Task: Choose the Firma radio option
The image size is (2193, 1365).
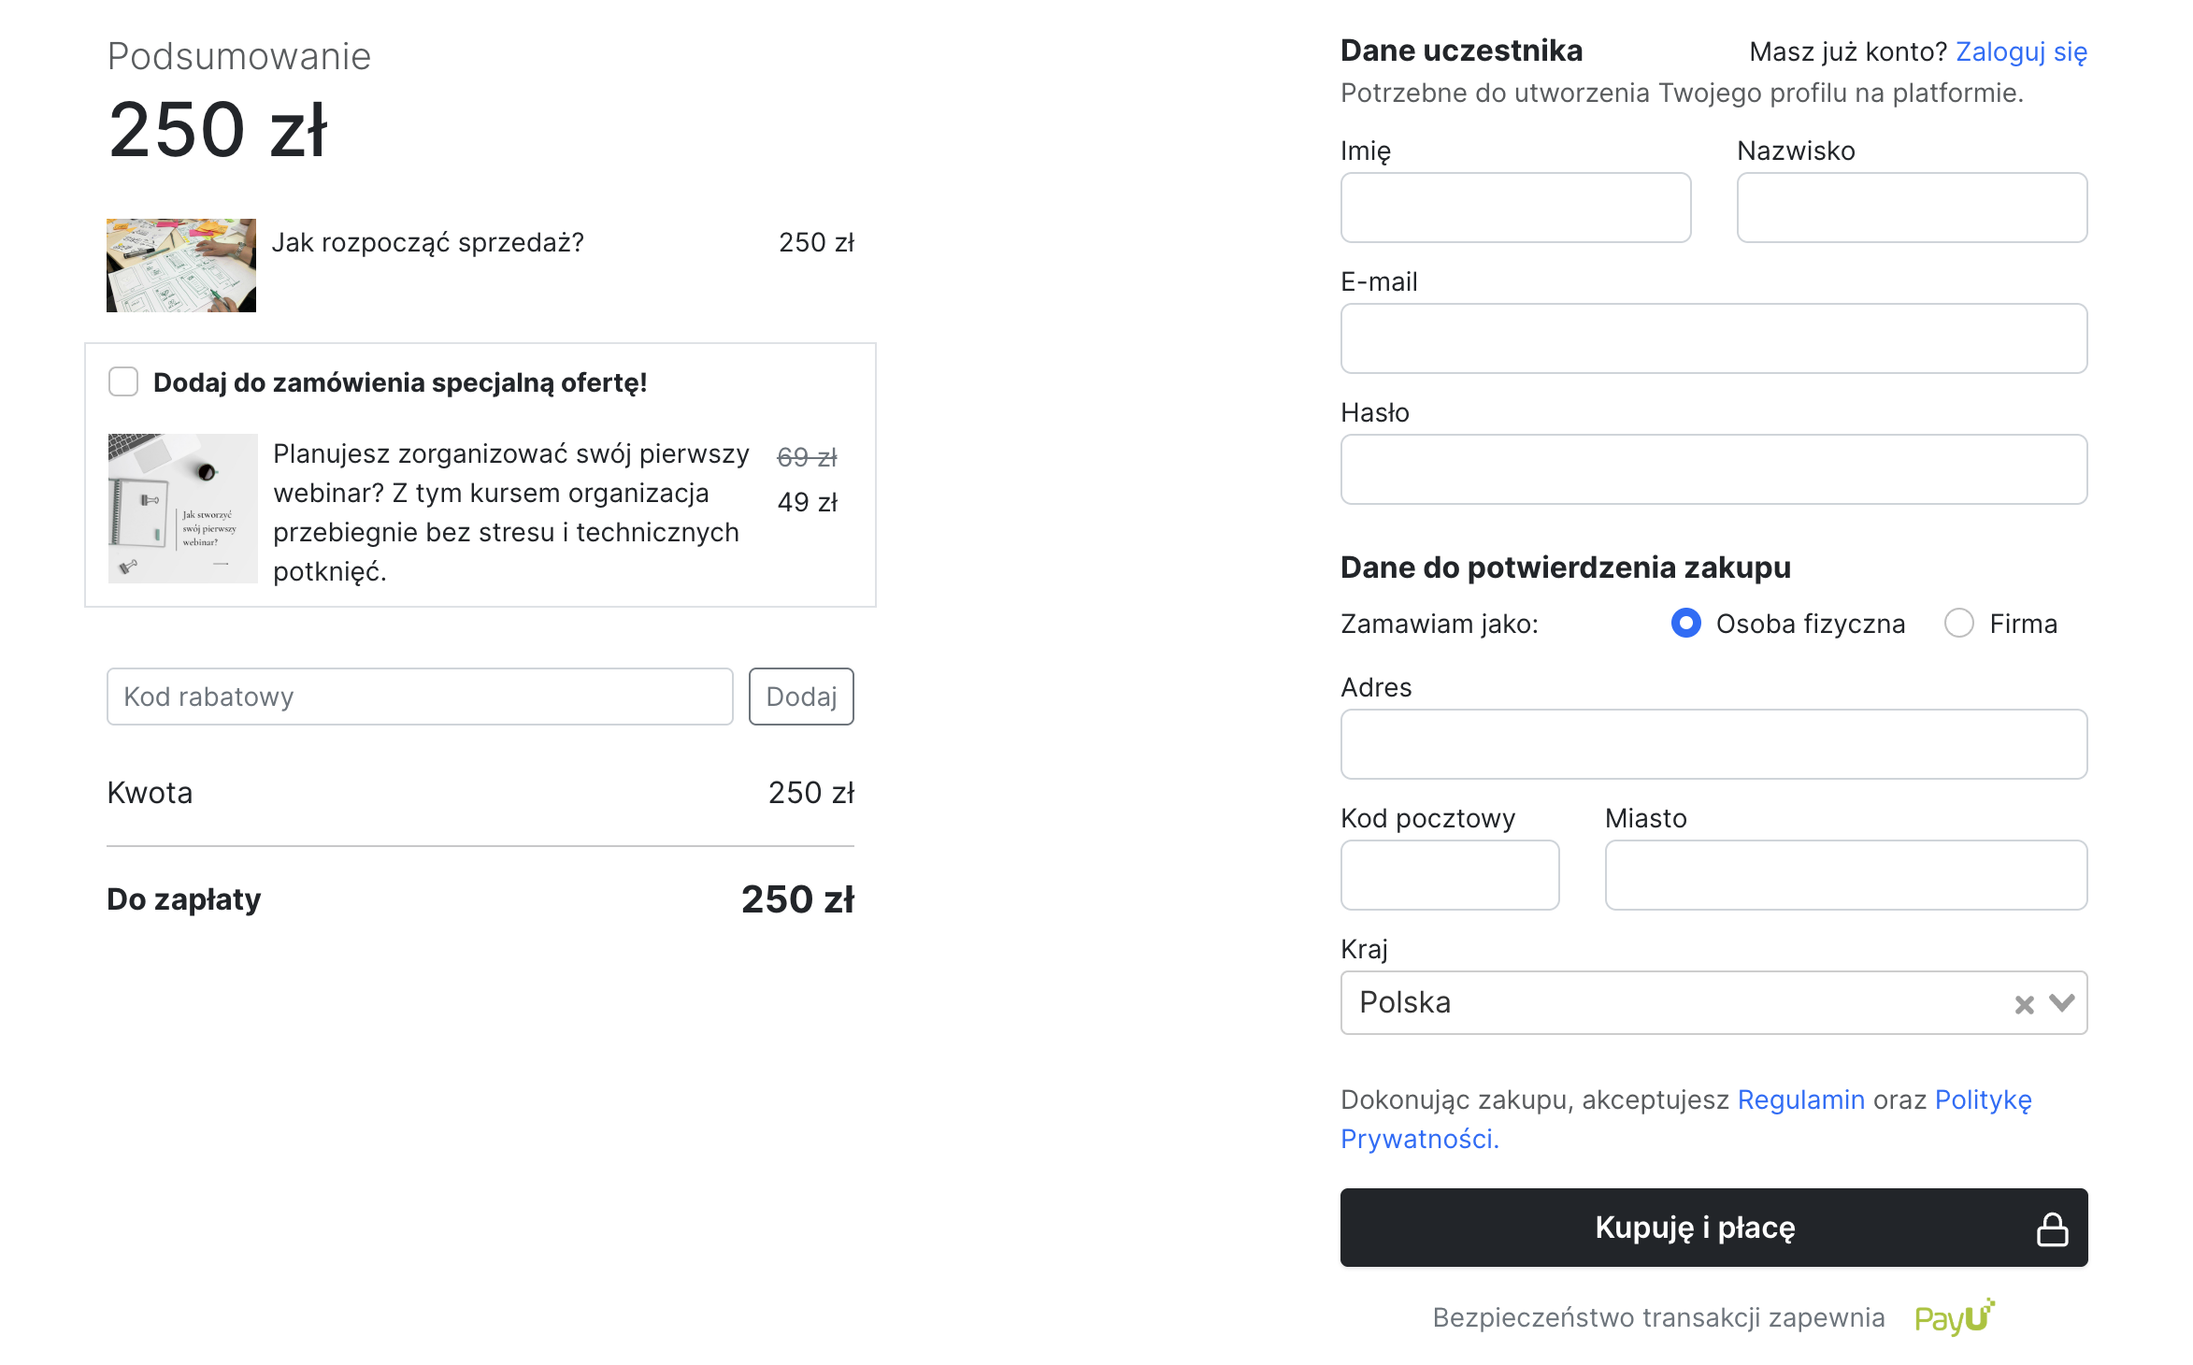Action: coord(1959,623)
